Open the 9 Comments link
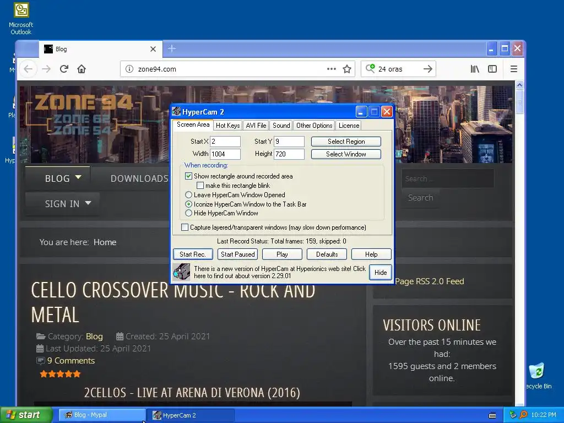The height and width of the screenshot is (423, 564). tap(71, 360)
